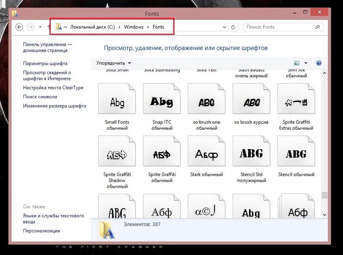Image resolution: width=343 pixels, height=255 pixels.
Task: Select the 'Stencil Std полужирный' font icon
Action: [x=251, y=151]
